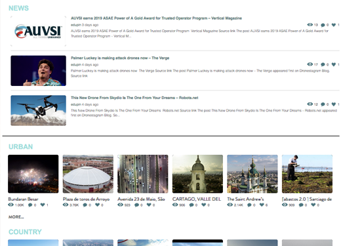Open the Plaza de toros de Arroyo thumbnail

pos(88,174)
